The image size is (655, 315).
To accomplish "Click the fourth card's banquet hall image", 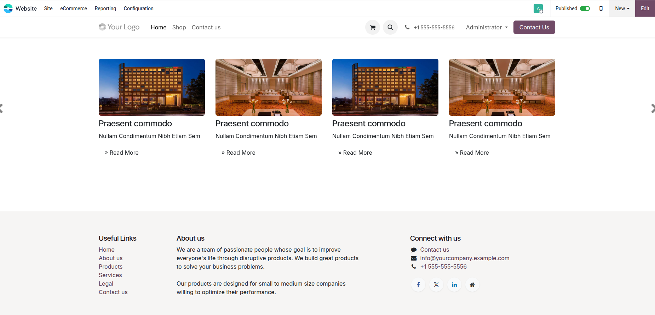I will pyautogui.click(x=502, y=87).
